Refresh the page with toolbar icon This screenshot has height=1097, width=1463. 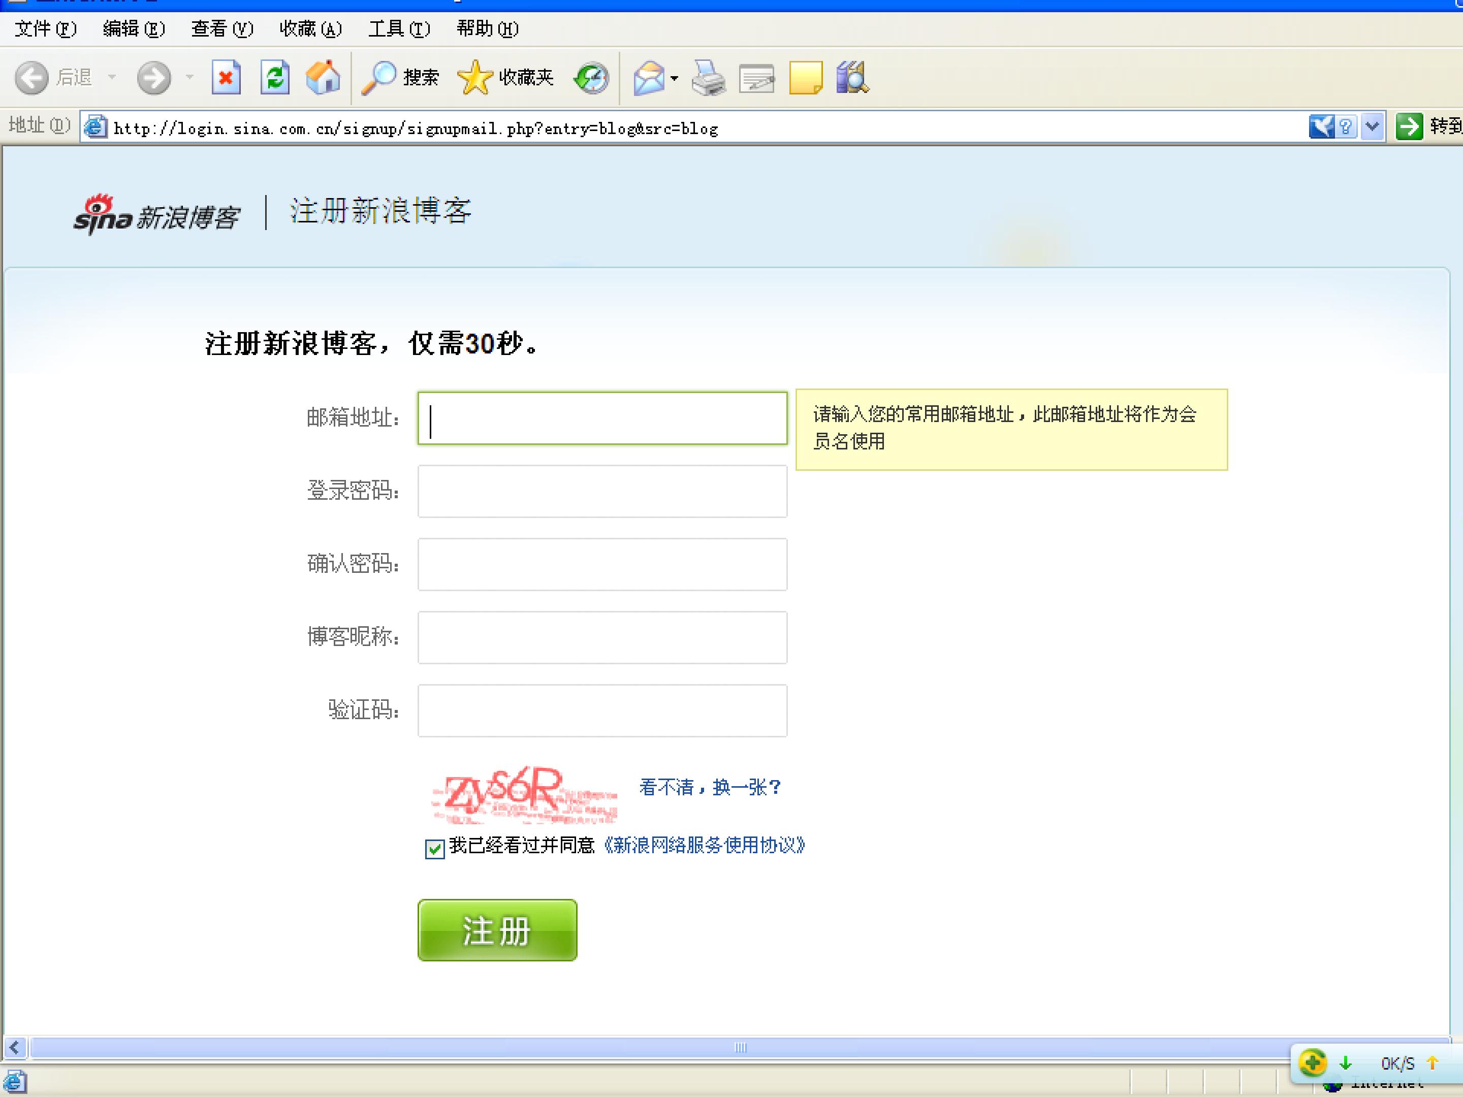pos(274,78)
